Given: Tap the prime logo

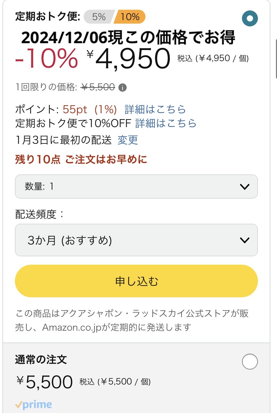Looking at the screenshot, I should coord(33,405).
